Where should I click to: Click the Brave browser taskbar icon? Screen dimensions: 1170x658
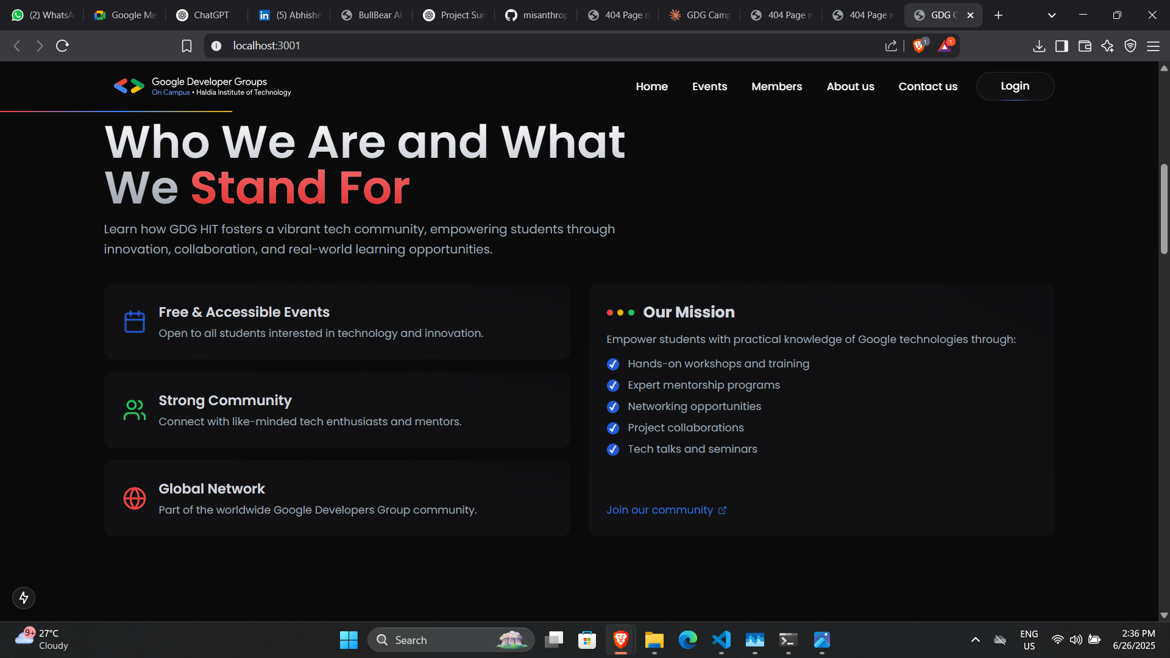coord(621,640)
